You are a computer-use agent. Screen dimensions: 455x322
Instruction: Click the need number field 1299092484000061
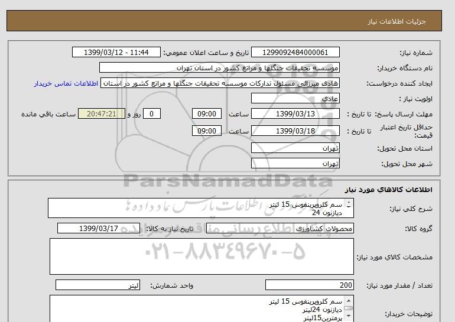pos(295,52)
